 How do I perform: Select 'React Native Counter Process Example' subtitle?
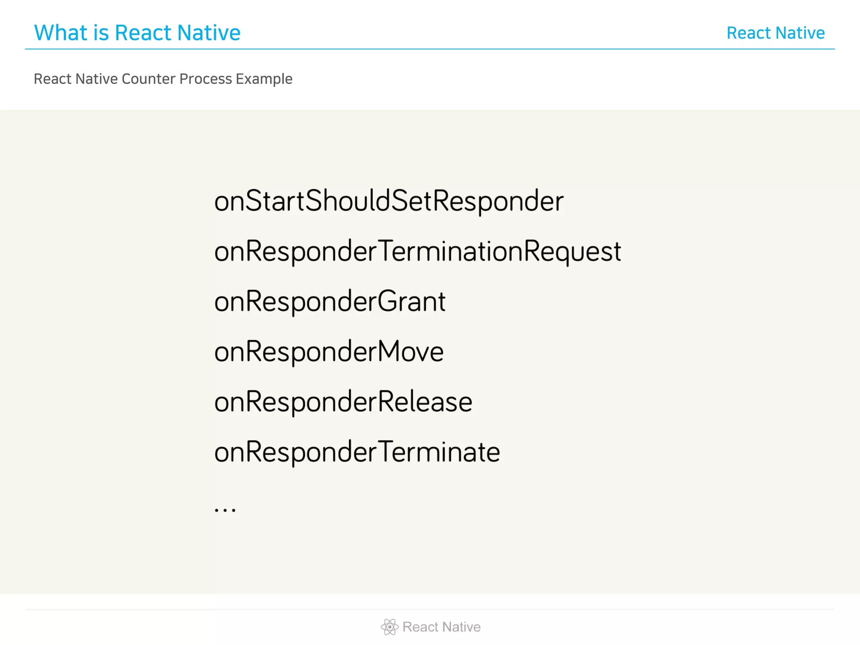click(x=163, y=79)
